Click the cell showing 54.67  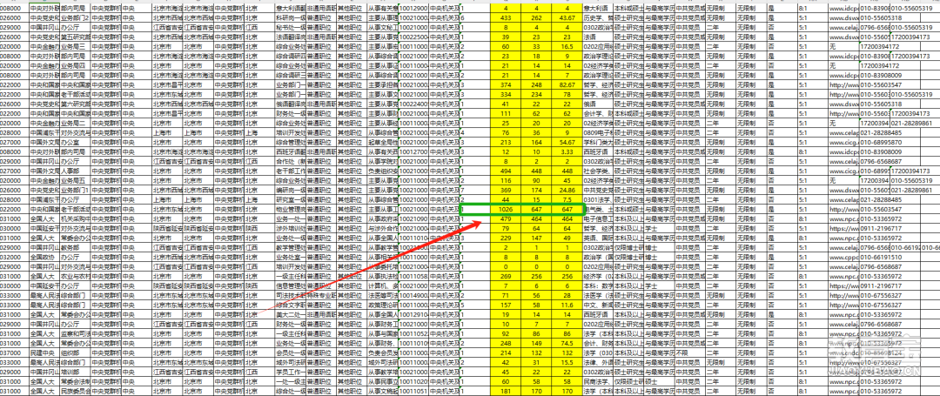[x=567, y=143]
